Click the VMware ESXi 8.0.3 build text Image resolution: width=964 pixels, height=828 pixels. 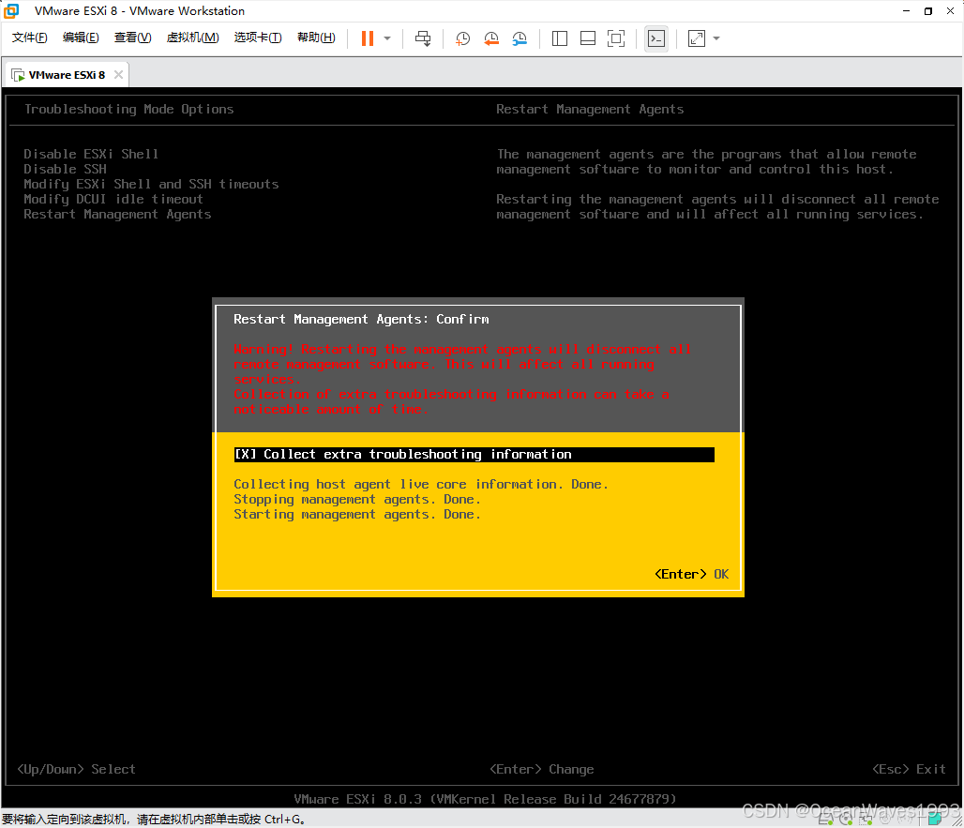tap(485, 799)
